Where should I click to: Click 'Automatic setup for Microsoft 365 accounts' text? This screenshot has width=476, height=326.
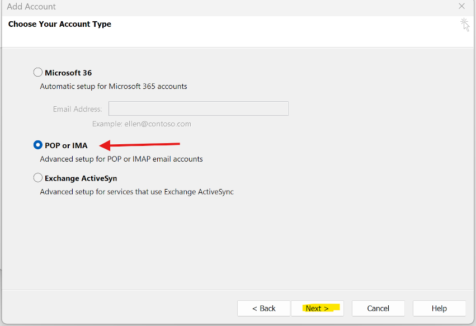click(x=114, y=86)
